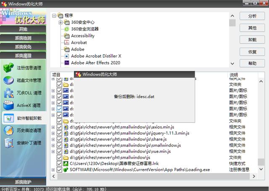The image size is (269, 191).
Task: Uncheck vue.min.js checkbox
Action: pyautogui.click(x=59, y=151)
